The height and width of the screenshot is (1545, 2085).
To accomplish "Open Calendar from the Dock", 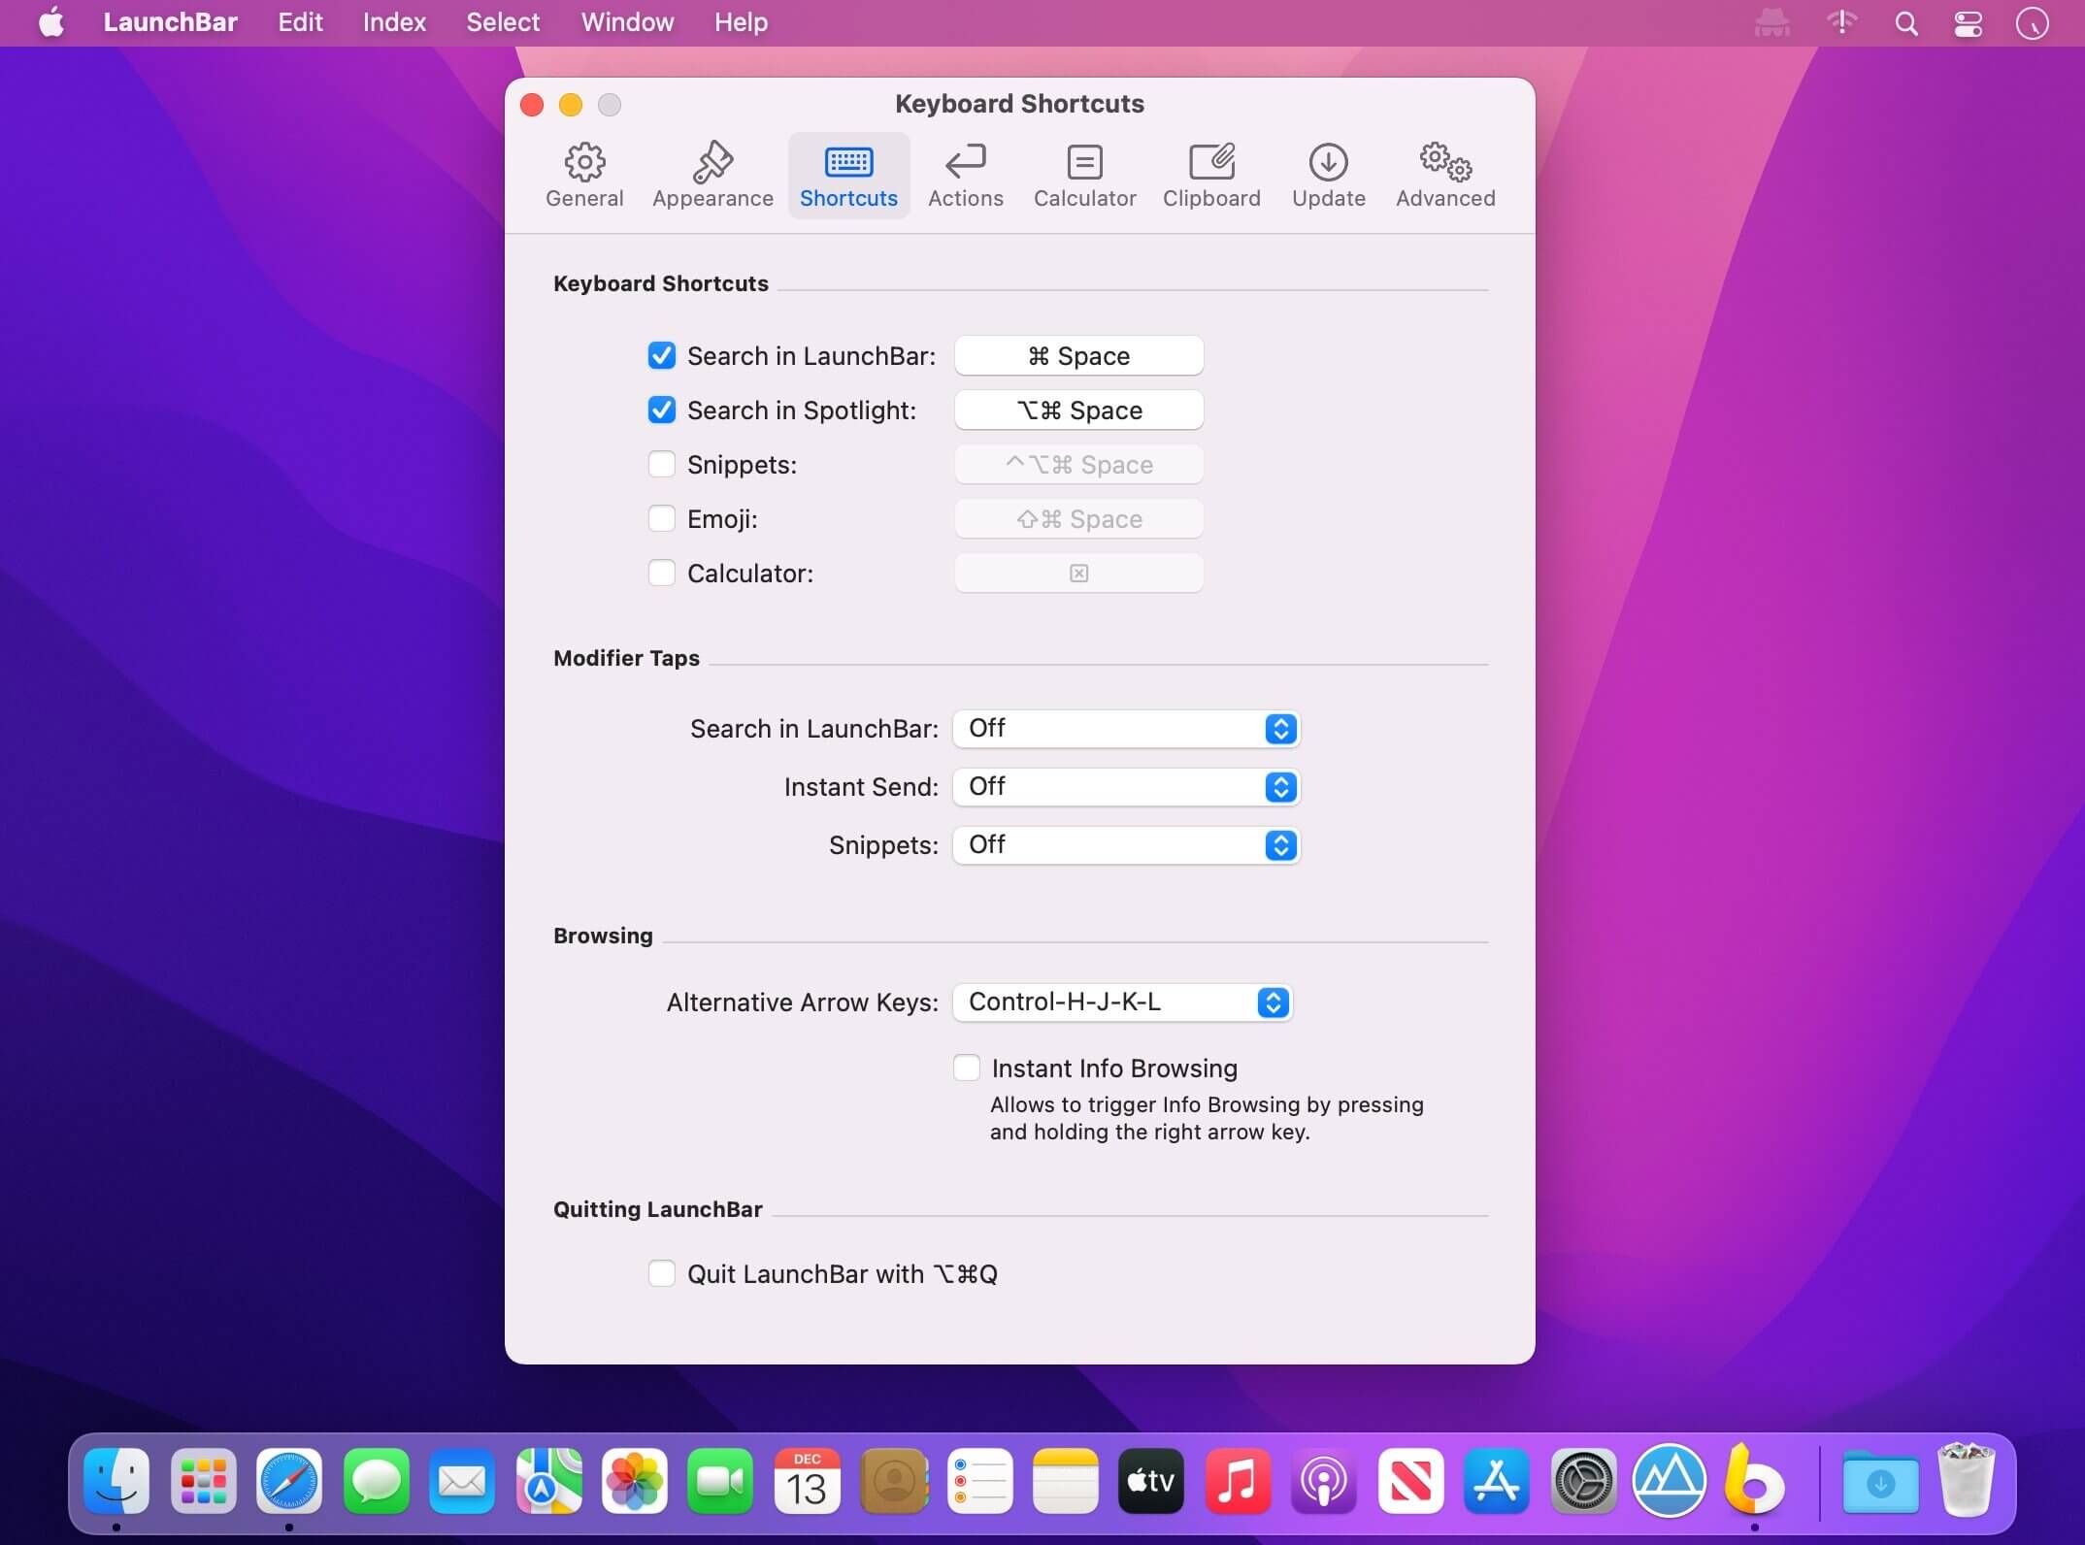I will [807, 1481].
